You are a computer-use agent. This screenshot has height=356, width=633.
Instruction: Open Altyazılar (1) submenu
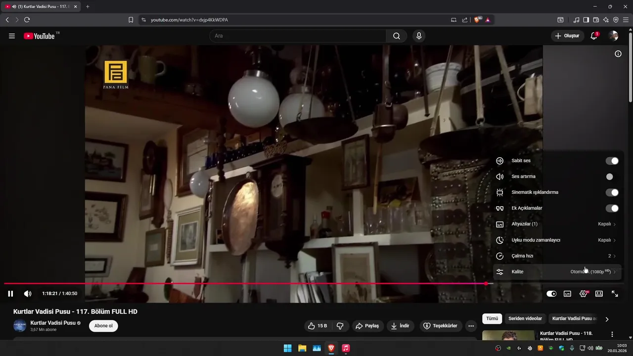click(557, 224)
